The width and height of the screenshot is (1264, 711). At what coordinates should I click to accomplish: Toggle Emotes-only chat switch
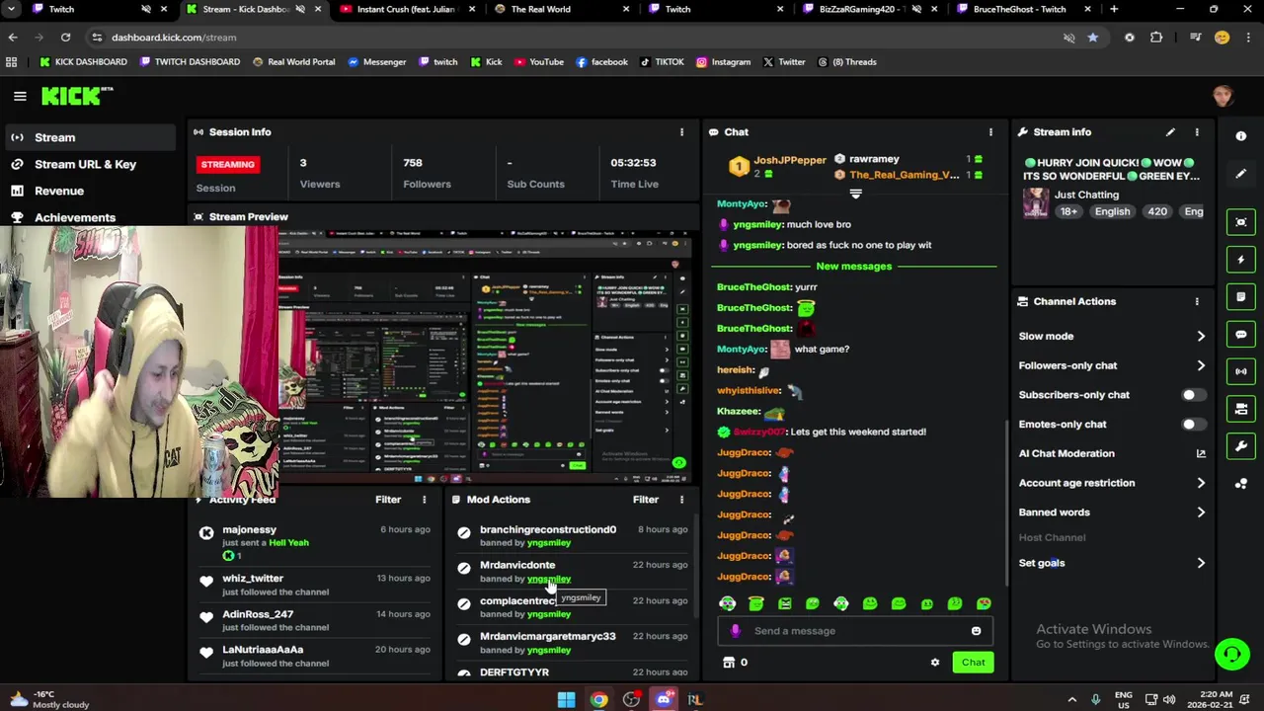[1192, 425]
